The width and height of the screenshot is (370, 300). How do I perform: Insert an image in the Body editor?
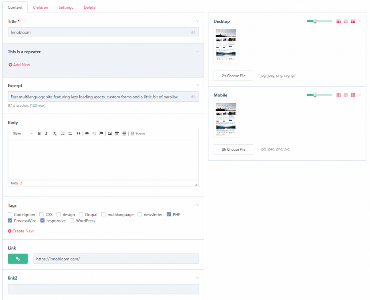point(110,133)
